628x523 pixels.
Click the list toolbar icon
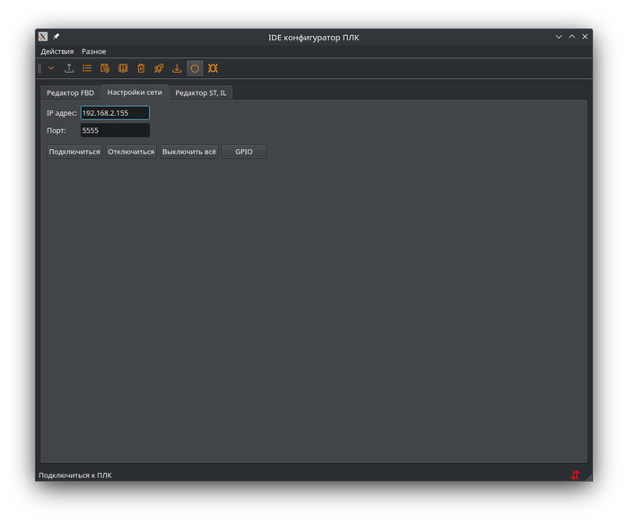click(87, 68)
